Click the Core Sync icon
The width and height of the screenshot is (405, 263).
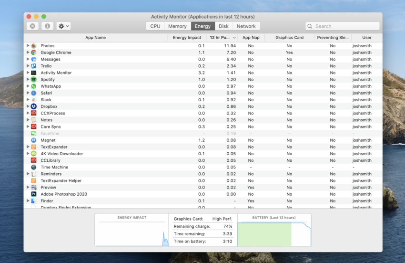click(x=33, y=126)
